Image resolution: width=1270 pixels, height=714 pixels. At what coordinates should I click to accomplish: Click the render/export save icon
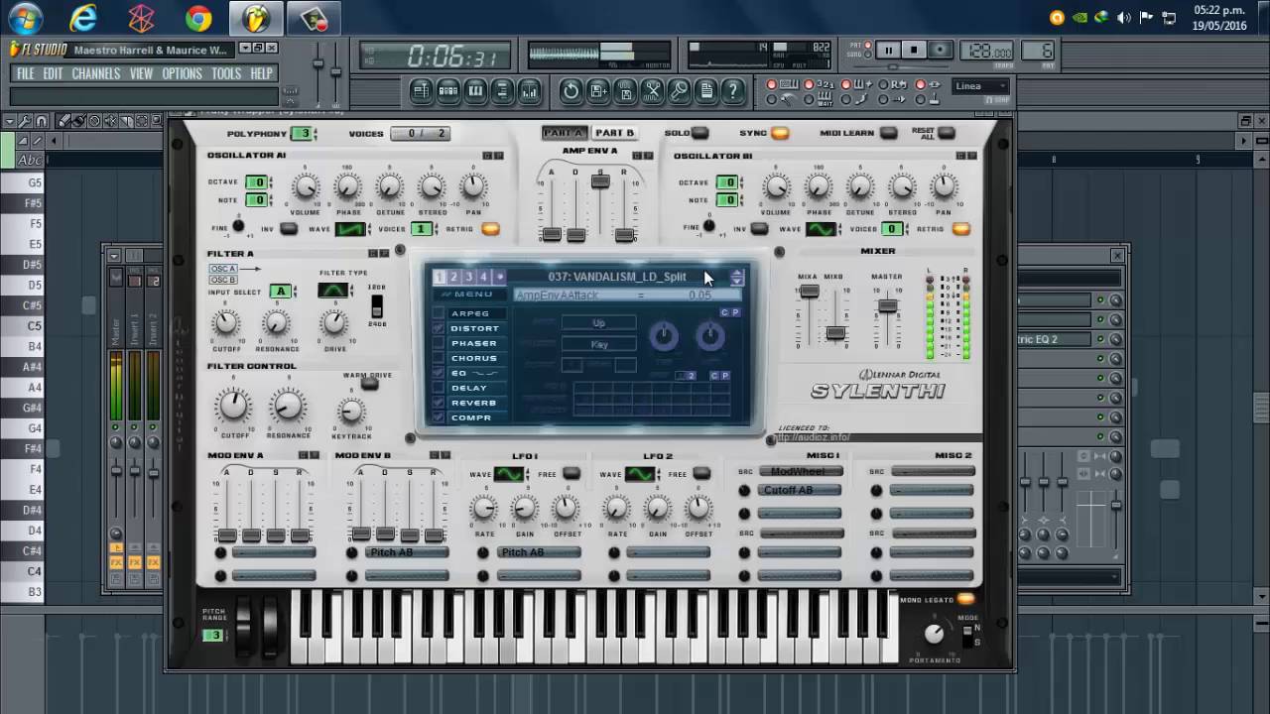coord(625,91)
